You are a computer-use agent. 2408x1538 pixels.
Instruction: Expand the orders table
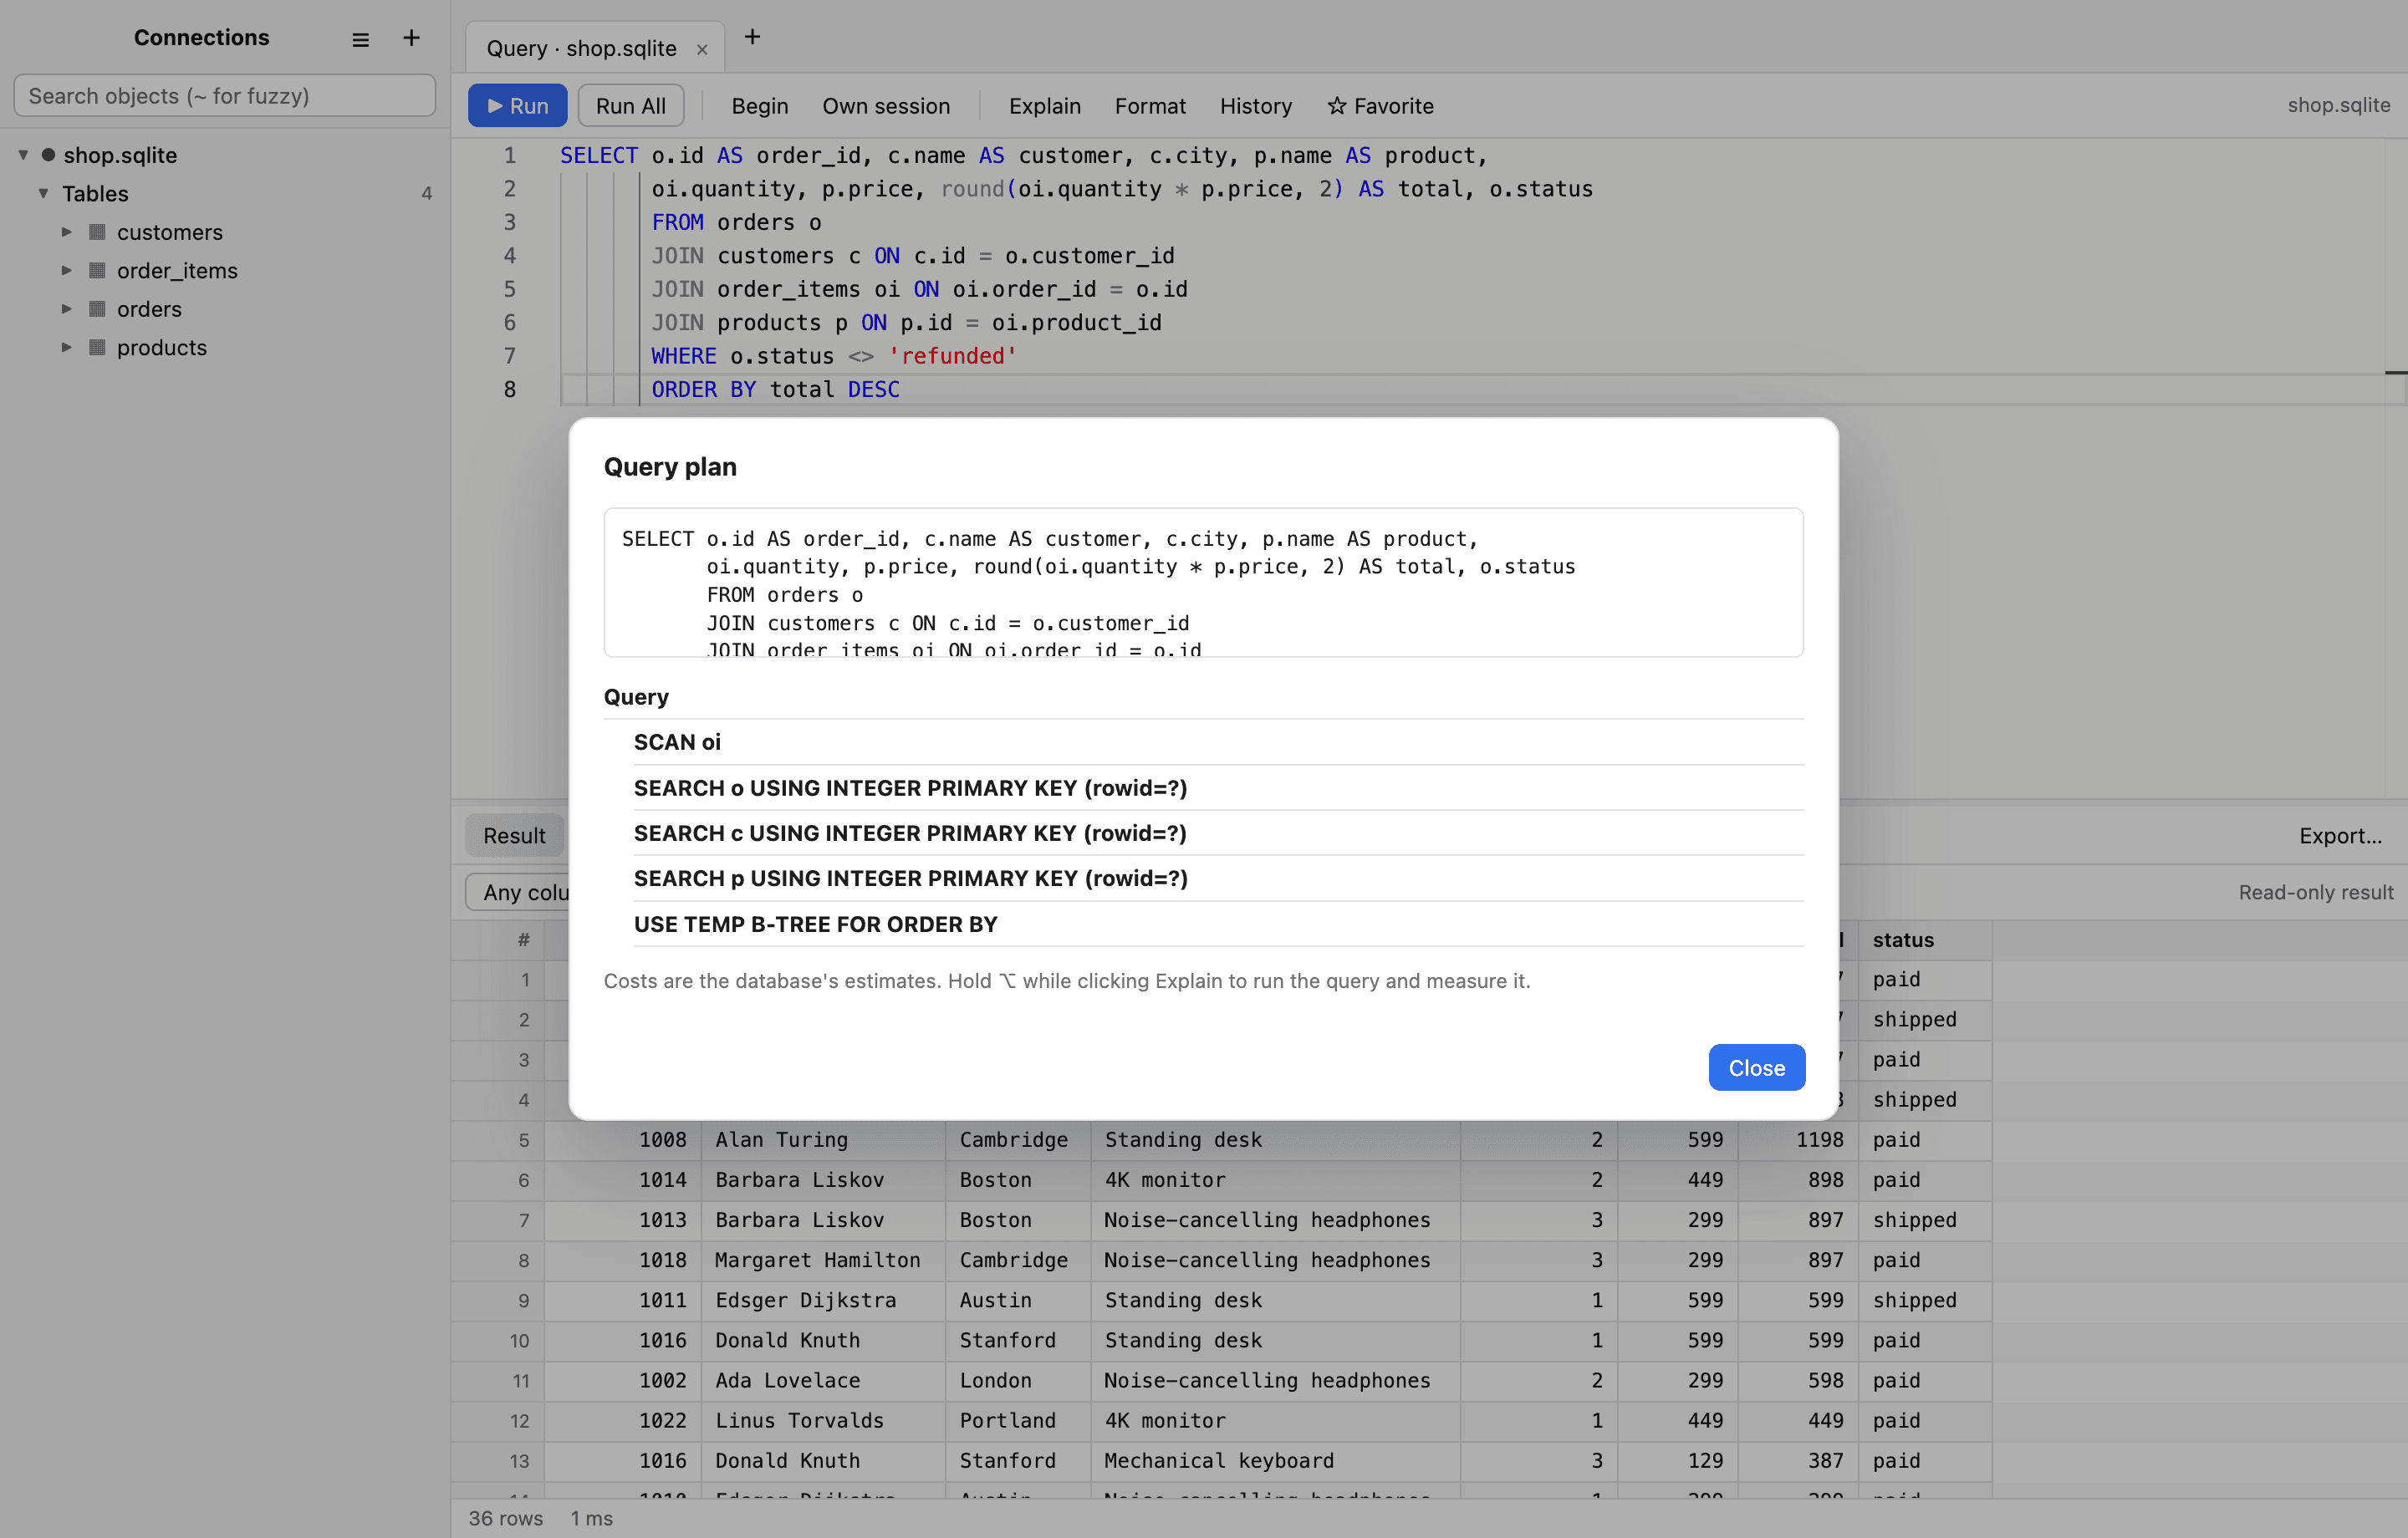click(67, 309)
